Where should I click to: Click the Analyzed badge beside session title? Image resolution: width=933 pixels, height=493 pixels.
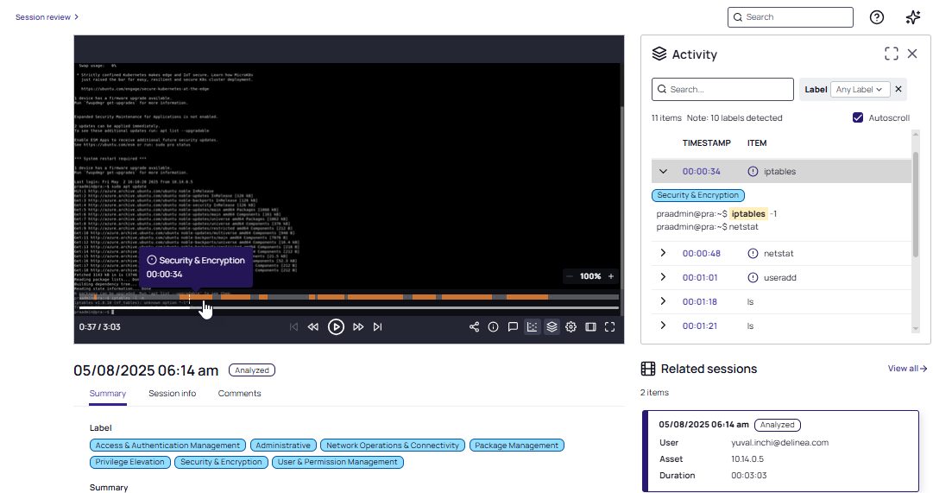(252, 370)
